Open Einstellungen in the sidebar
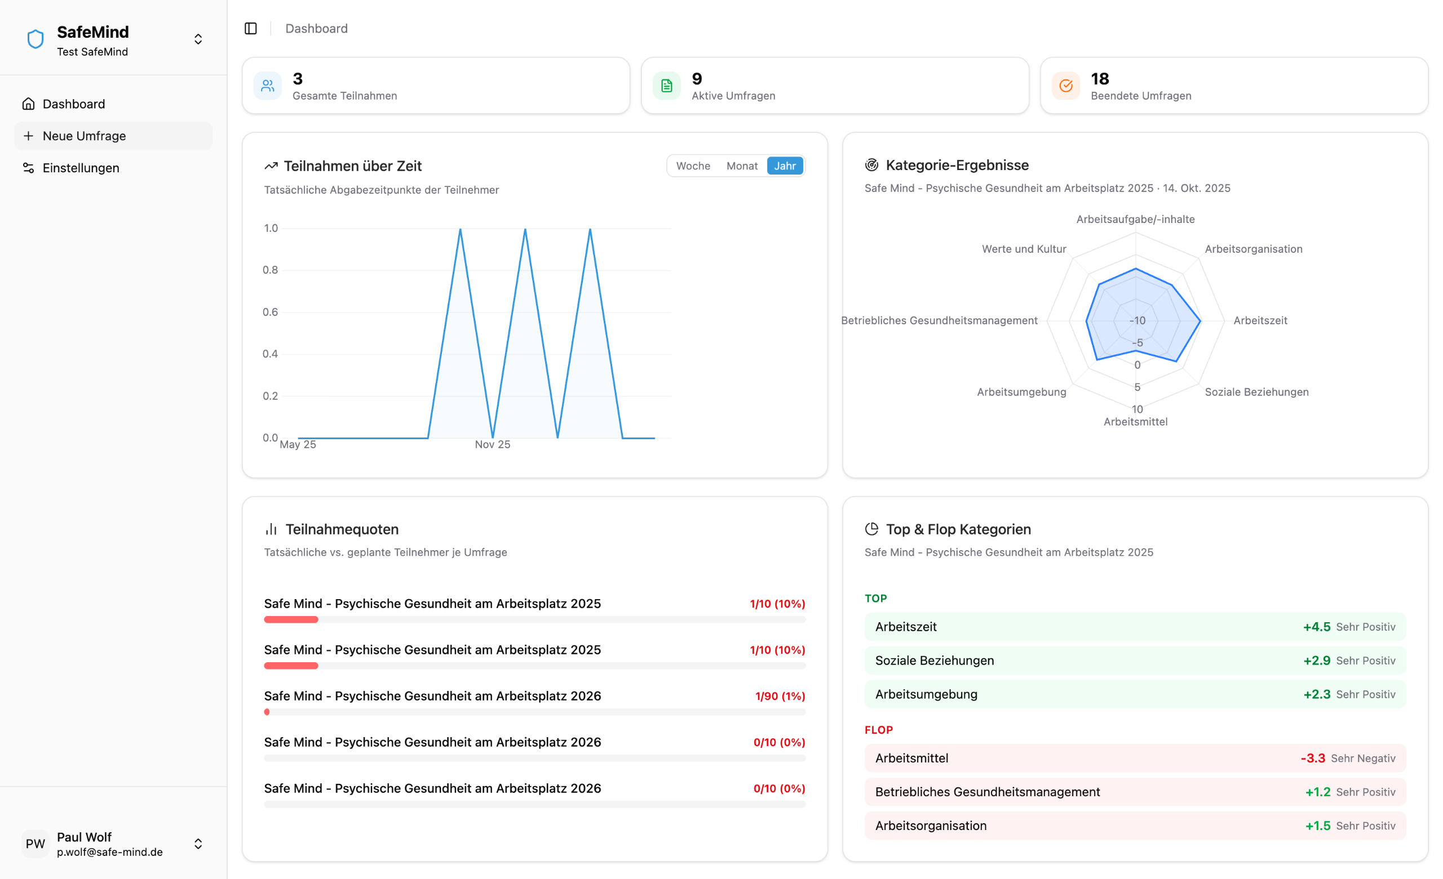Viewport: 1443px width, 879px height. click(x=81, y=168)
